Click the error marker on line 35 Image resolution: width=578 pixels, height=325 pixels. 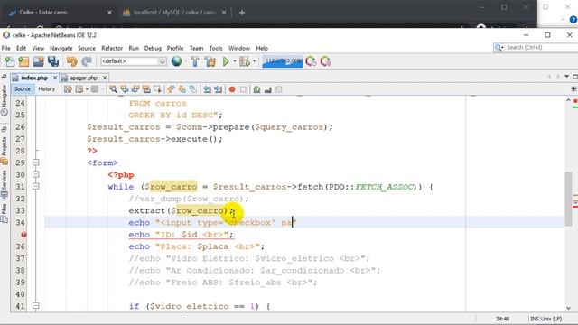pyautogui.click(x=23, y=235)
